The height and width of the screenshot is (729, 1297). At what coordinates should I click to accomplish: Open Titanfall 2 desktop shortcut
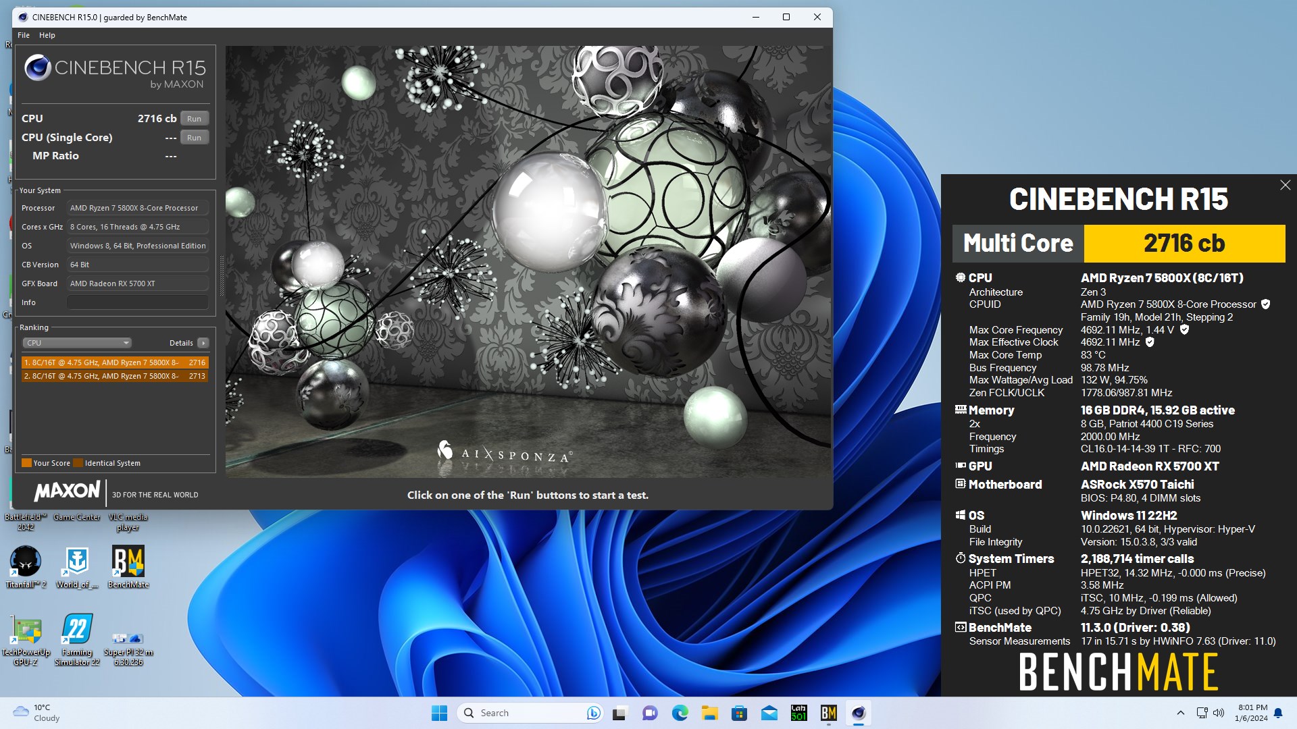pos(26,567)
